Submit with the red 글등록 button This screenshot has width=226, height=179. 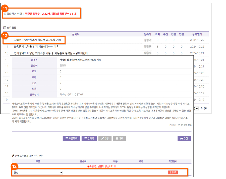point(173,172)
